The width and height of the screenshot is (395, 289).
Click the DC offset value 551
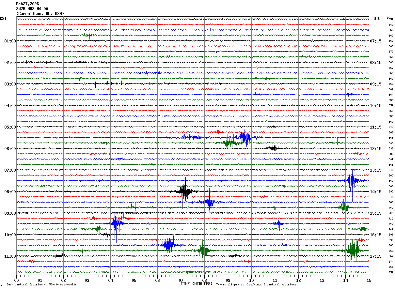[391, 20]
